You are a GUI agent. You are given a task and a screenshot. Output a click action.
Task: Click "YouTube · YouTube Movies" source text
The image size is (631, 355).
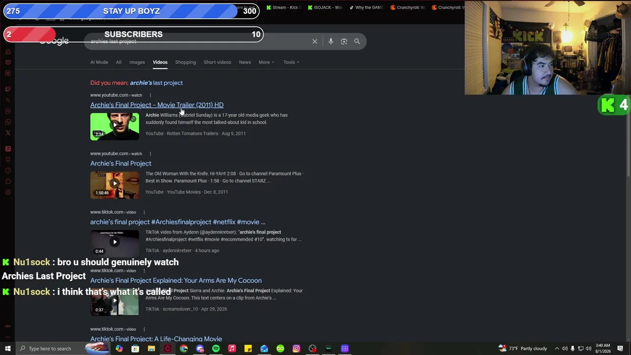click(173, 192)
